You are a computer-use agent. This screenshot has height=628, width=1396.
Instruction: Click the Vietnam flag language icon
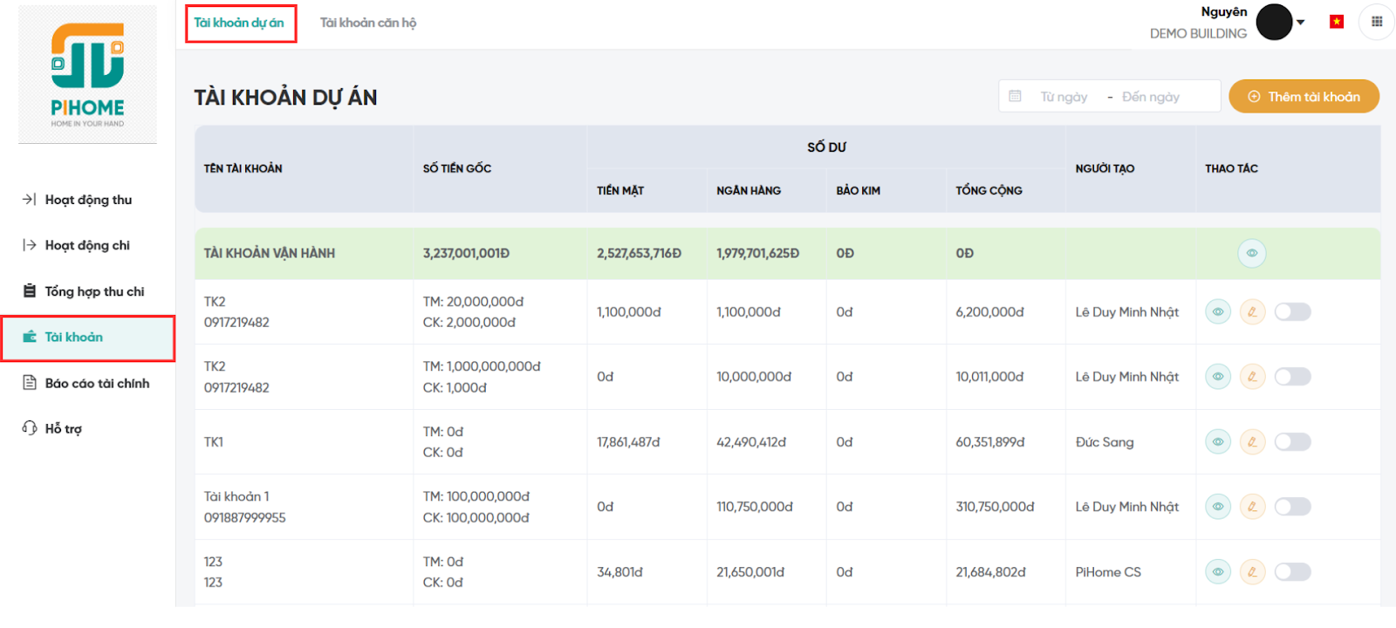[1336, 22]
